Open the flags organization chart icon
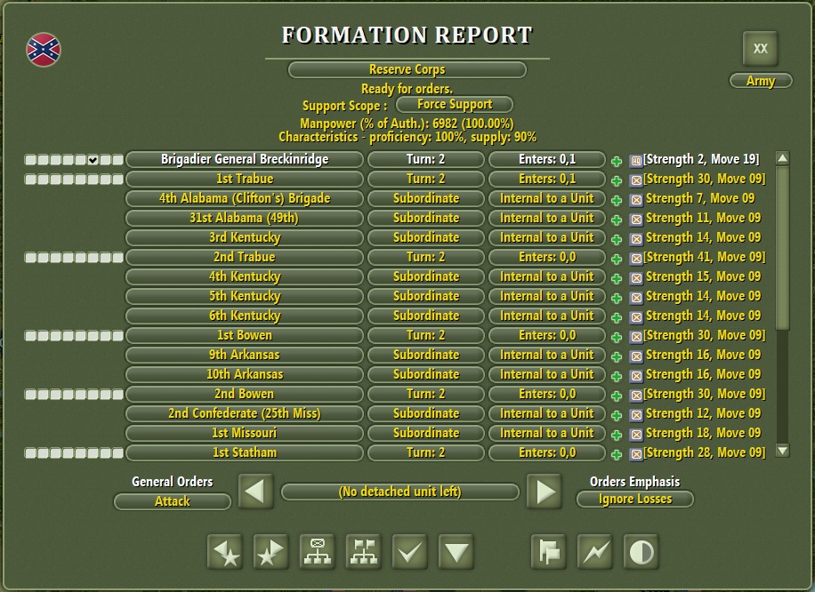This screenshot has width=815, height=592. [x=364, y=552]
